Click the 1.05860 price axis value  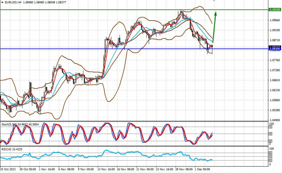coord(275,100)
